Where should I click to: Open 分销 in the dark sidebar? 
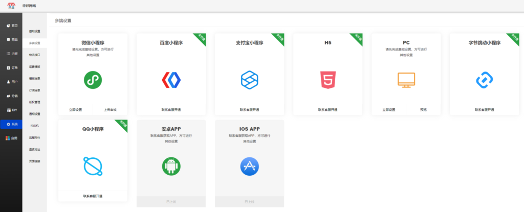click(x=11, y=96)
